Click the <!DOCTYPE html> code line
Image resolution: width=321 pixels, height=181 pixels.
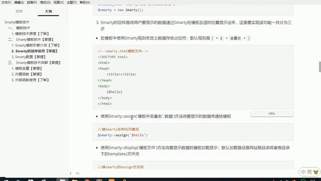click(x=113, y=57)
